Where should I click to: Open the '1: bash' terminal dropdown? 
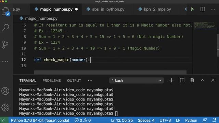click(x=137, y=81)
